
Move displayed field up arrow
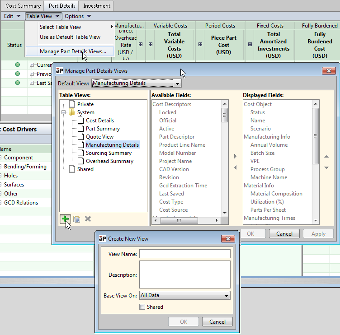point(326,157)
